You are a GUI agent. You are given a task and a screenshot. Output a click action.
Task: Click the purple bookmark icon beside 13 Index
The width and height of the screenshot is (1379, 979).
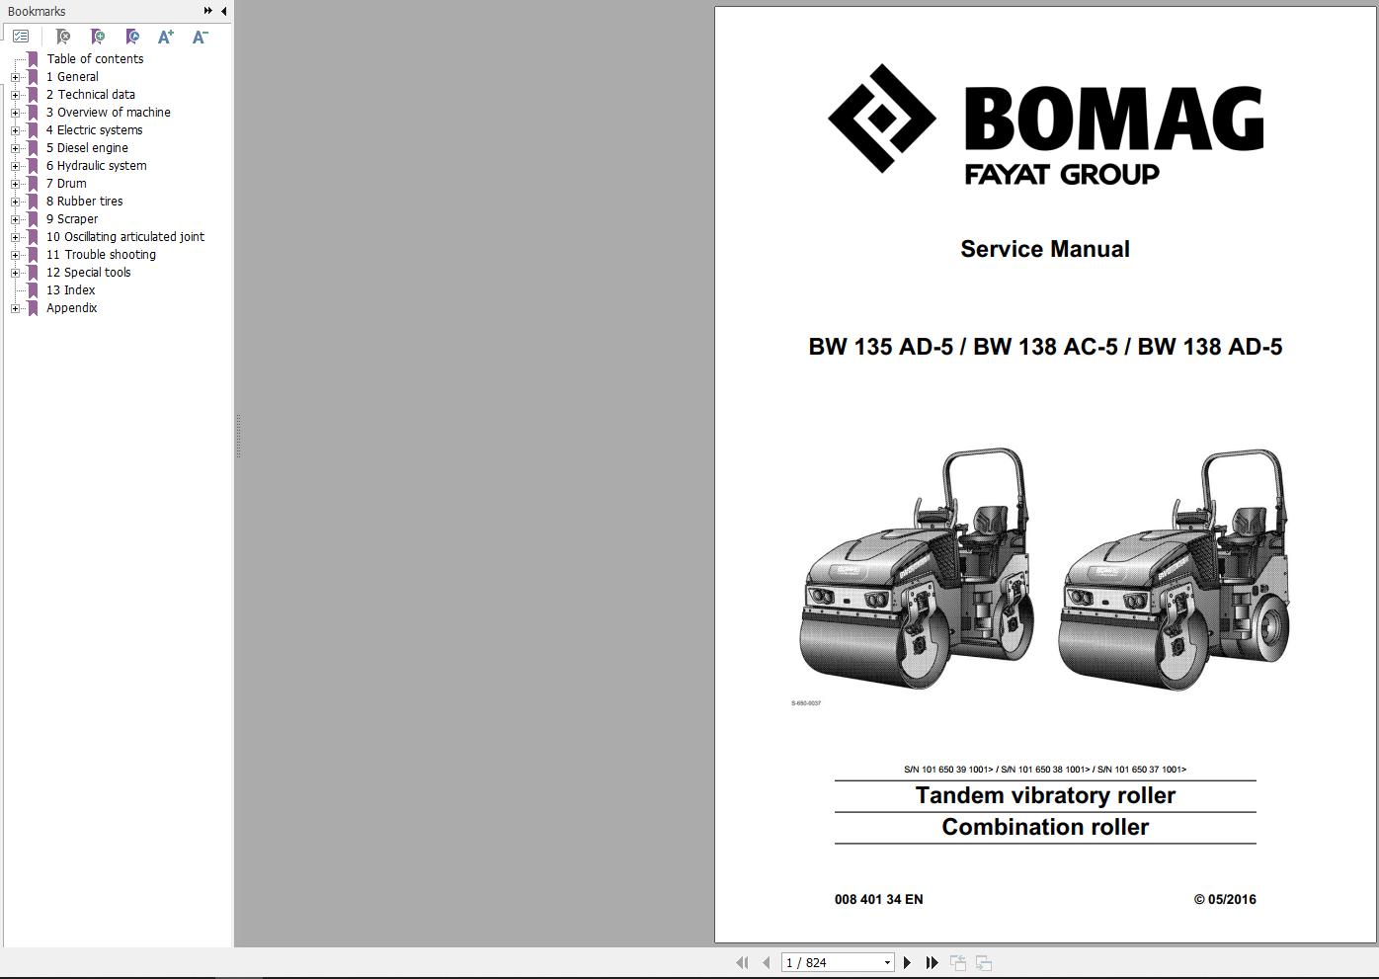[x=33, y=290]
